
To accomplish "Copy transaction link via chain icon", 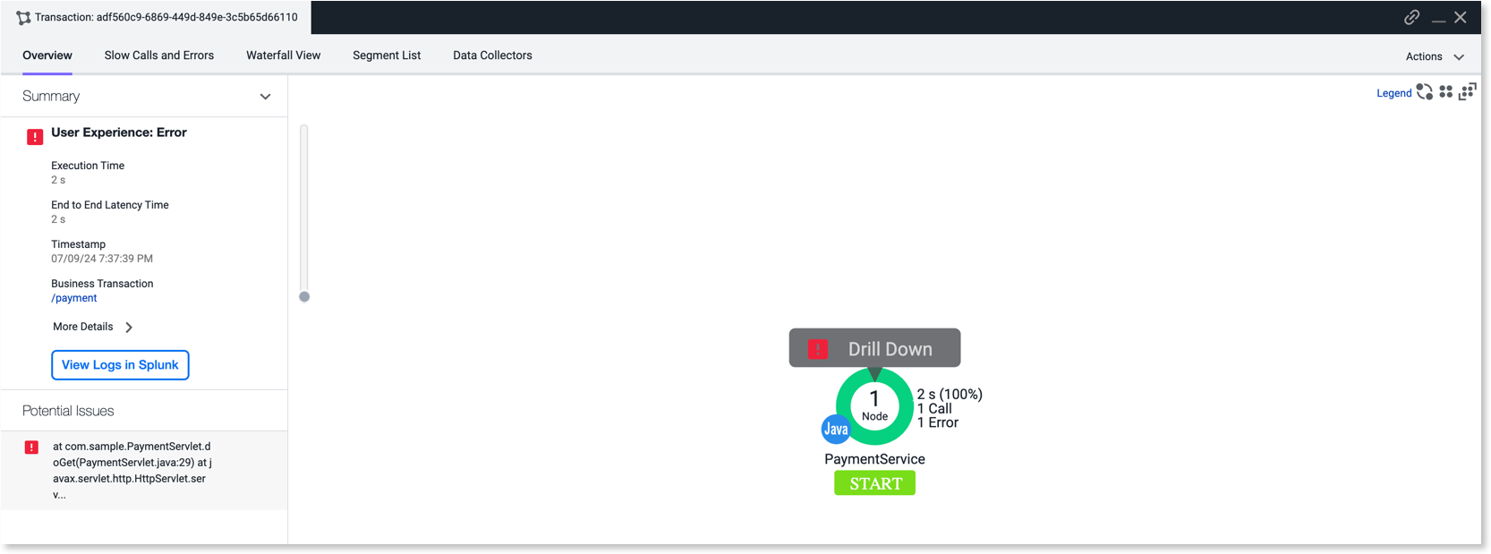I will [1411, 17].
